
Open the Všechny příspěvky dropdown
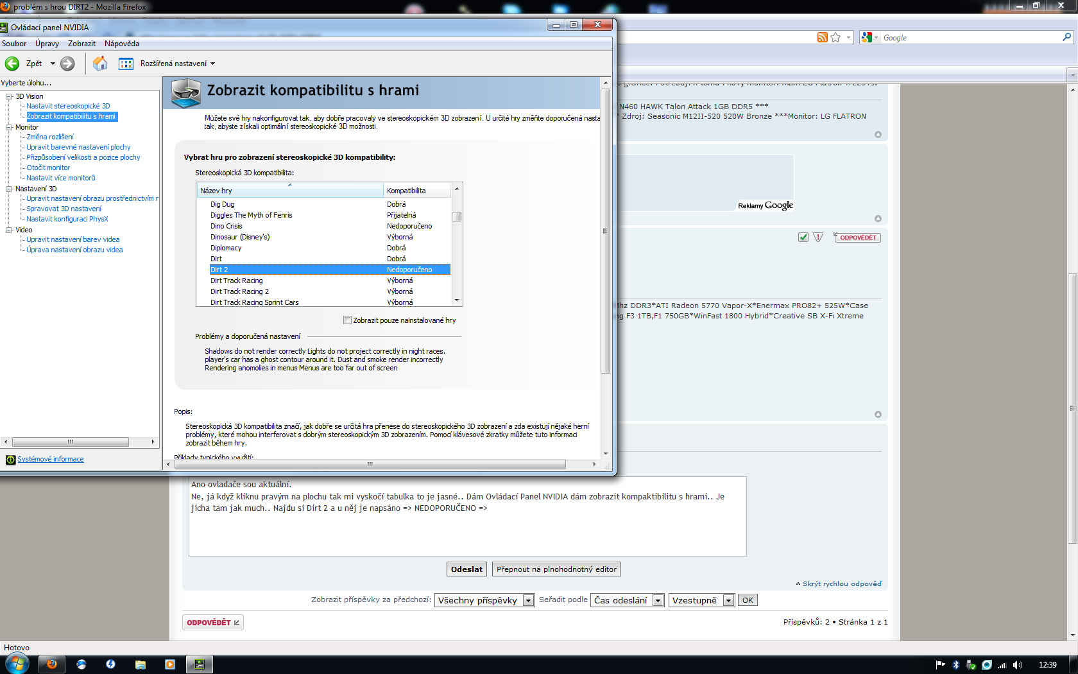[484, 600]
